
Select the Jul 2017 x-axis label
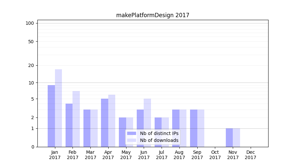coord(162,155)
